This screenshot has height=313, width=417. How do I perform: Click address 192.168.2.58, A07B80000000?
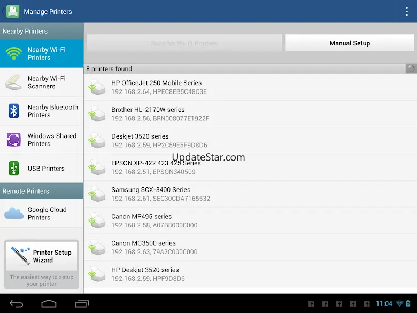[155, 225]
